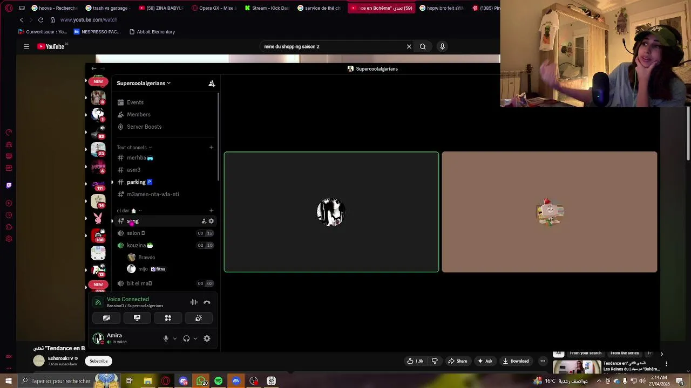Open #parking text channel

[166, 182]
